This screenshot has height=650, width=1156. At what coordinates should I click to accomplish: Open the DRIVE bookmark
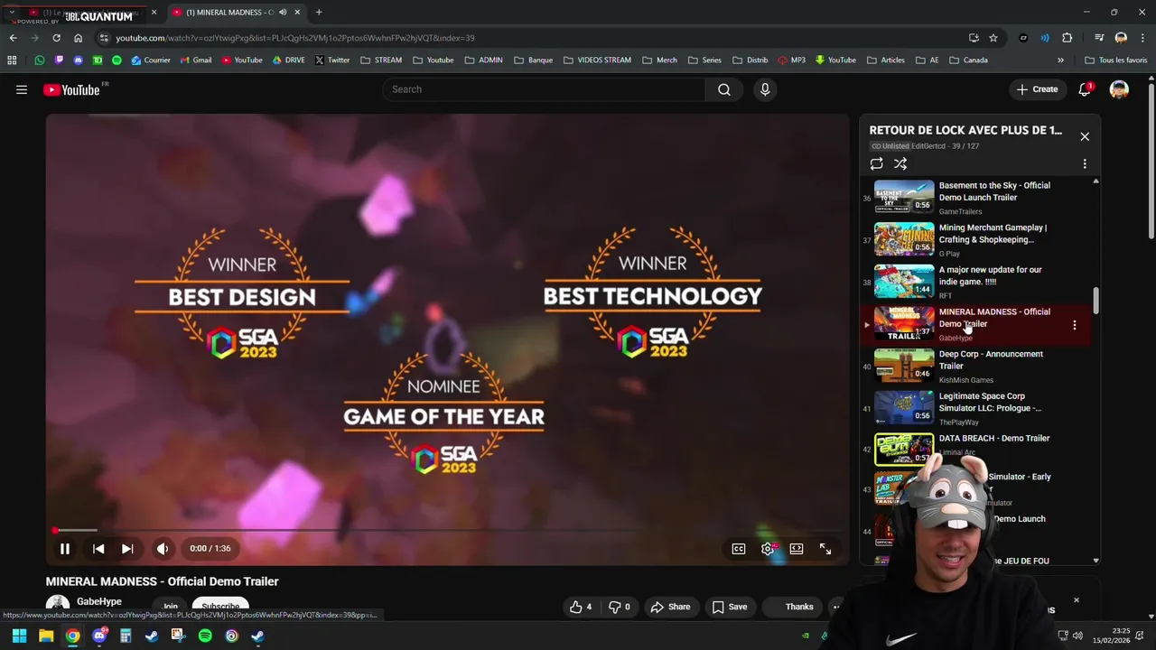289,60
